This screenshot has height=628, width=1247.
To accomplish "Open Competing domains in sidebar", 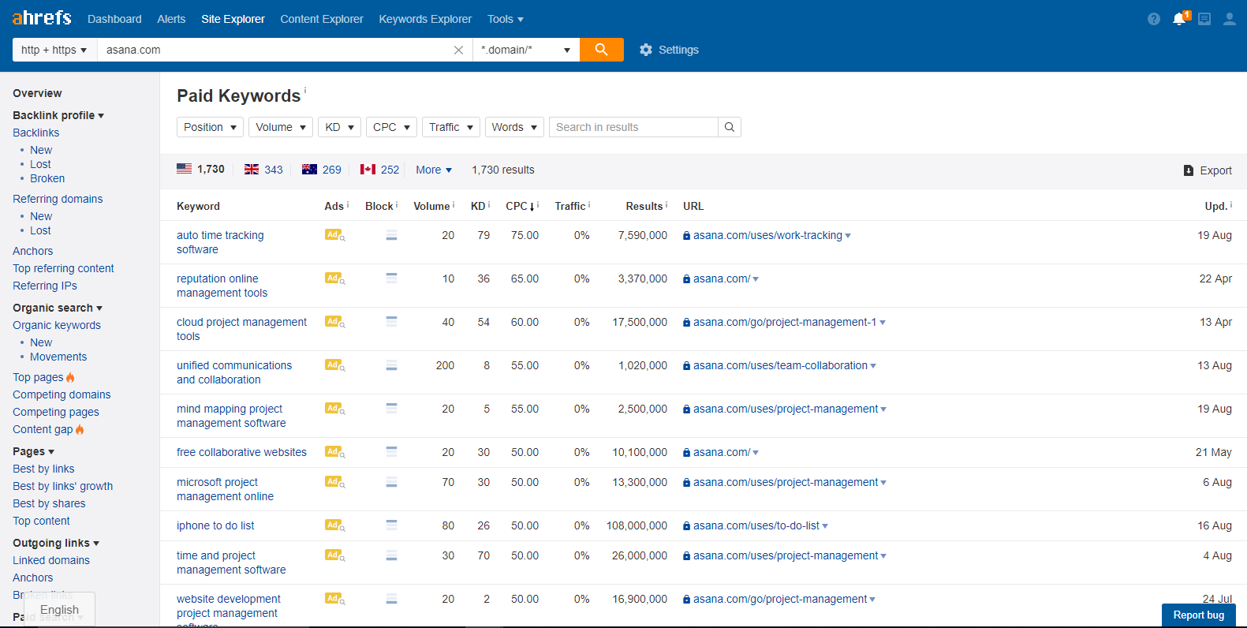I will coord(62,394).
